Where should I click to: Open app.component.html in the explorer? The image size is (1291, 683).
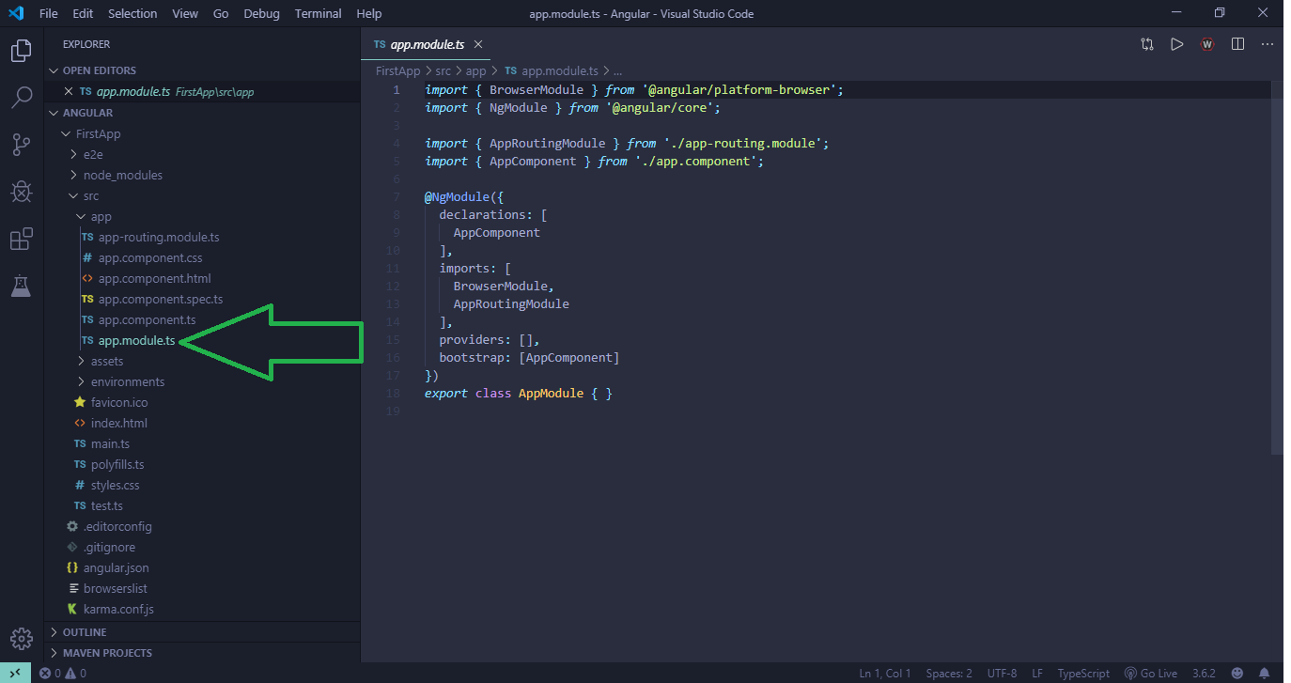[x=154, y=278]
